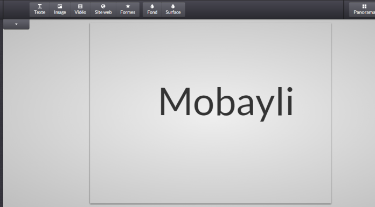Embed a page via the Site web label
The height and width of the screenshot is (207, 375).
pyautogui.click(x=103, y=12)
